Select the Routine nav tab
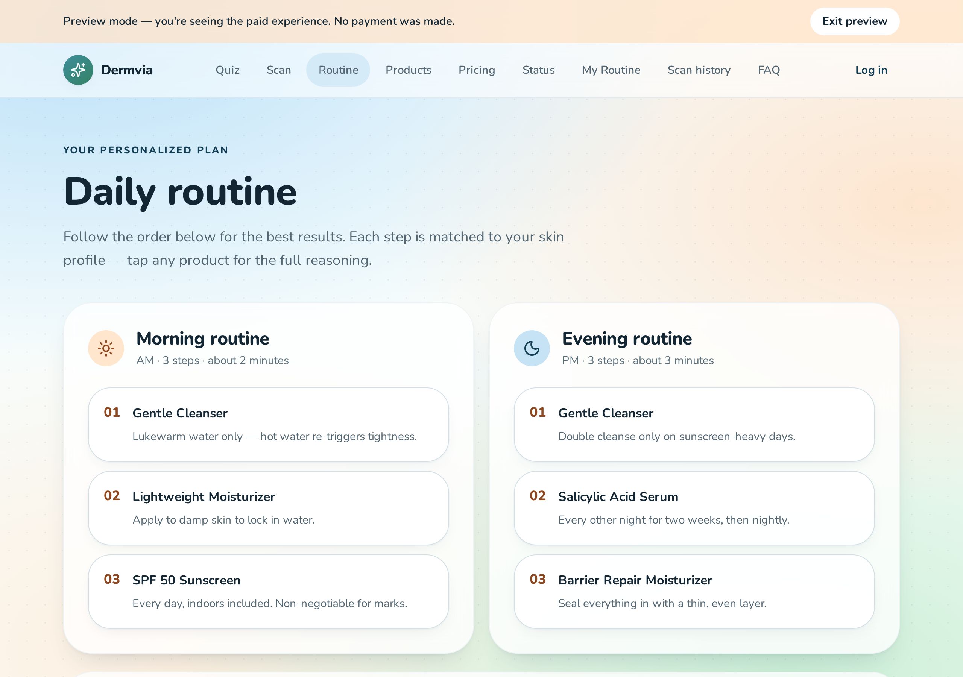Screen dimensions: 963x677 pyautogui.click(x=338, y=70)
